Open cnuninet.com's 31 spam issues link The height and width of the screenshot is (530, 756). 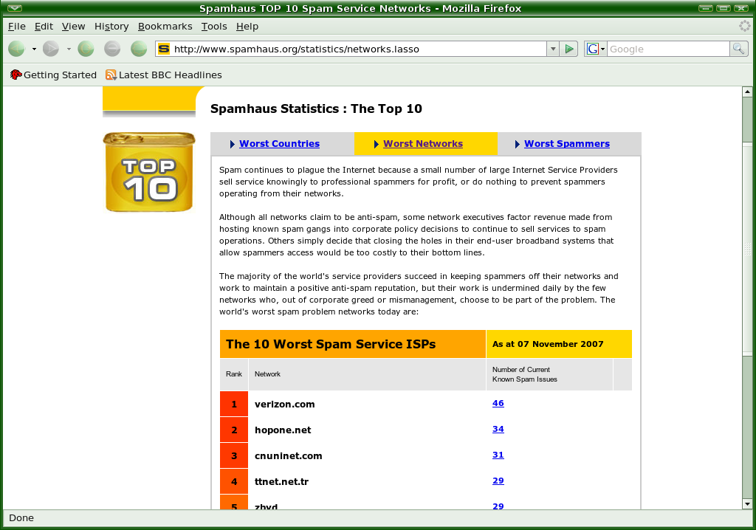pos(498,455)
